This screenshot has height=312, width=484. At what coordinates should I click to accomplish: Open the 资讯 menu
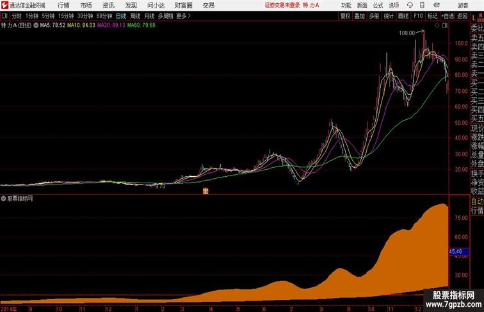click(108, 5)
